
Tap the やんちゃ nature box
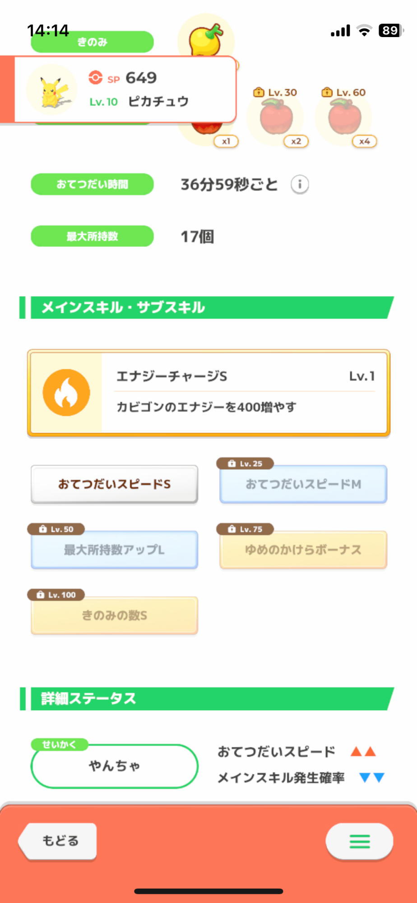pyautogui.click(x=114, y=766)
